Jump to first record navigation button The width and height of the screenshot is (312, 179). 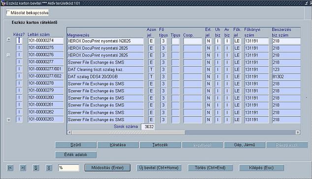click(x=10, y=168)
